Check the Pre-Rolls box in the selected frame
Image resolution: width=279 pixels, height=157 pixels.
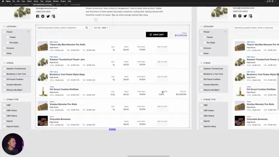point(7,43)
